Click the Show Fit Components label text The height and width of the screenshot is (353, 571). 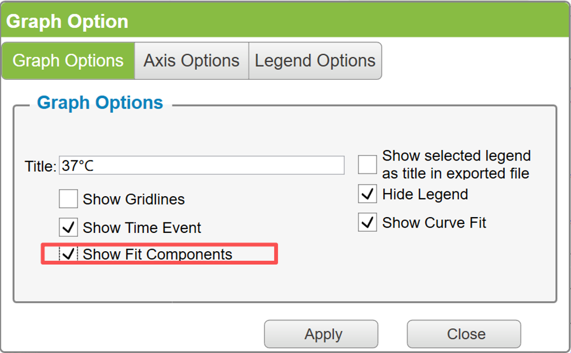[157, 254]
